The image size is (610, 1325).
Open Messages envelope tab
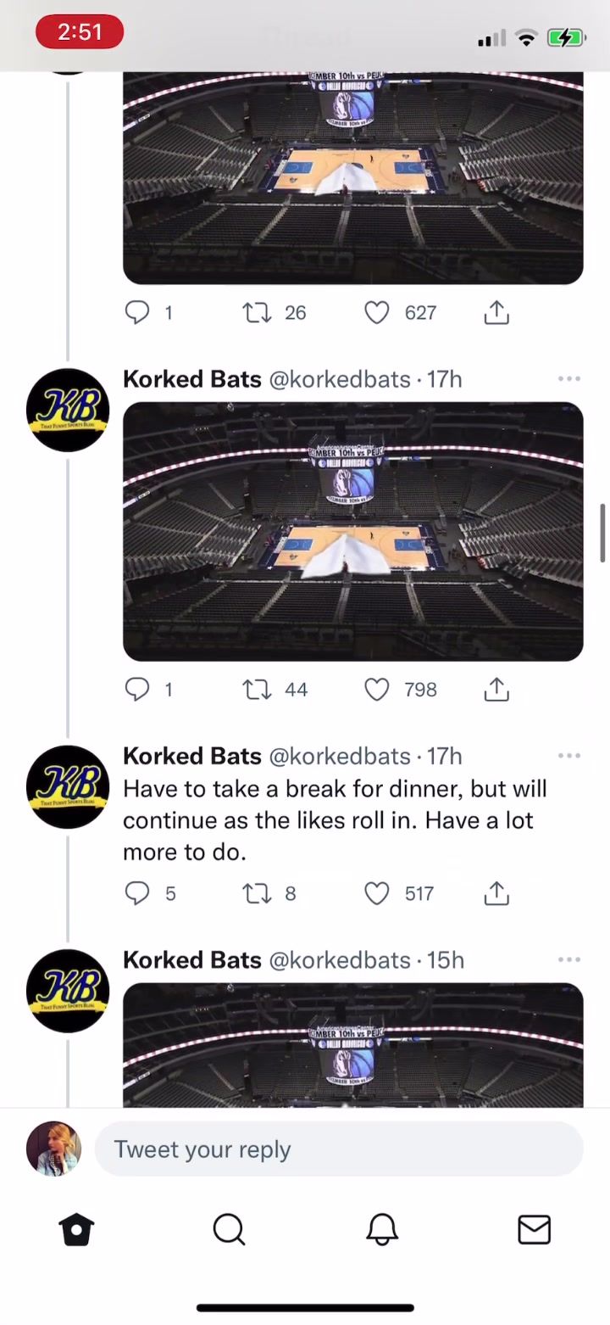[534, 1229]
